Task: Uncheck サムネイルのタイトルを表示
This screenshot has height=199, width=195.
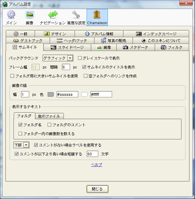Action: click(84, 67)
